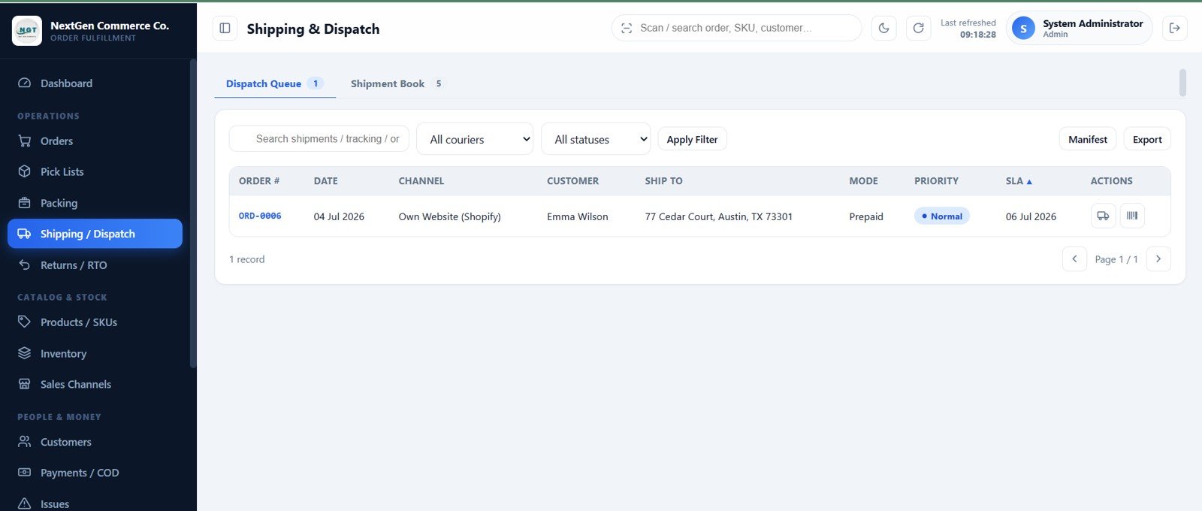Click the scan icon in the search bar
Screen dimensions: 1202x511
627,28
